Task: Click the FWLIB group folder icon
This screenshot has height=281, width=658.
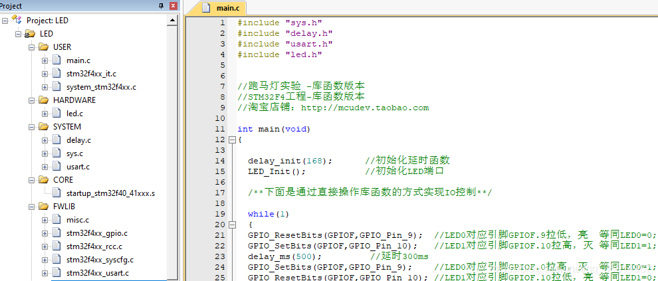Action: (x=43, y=207)
